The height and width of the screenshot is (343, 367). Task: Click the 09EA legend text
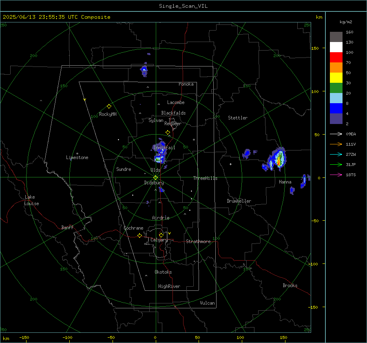pos(351,134)
